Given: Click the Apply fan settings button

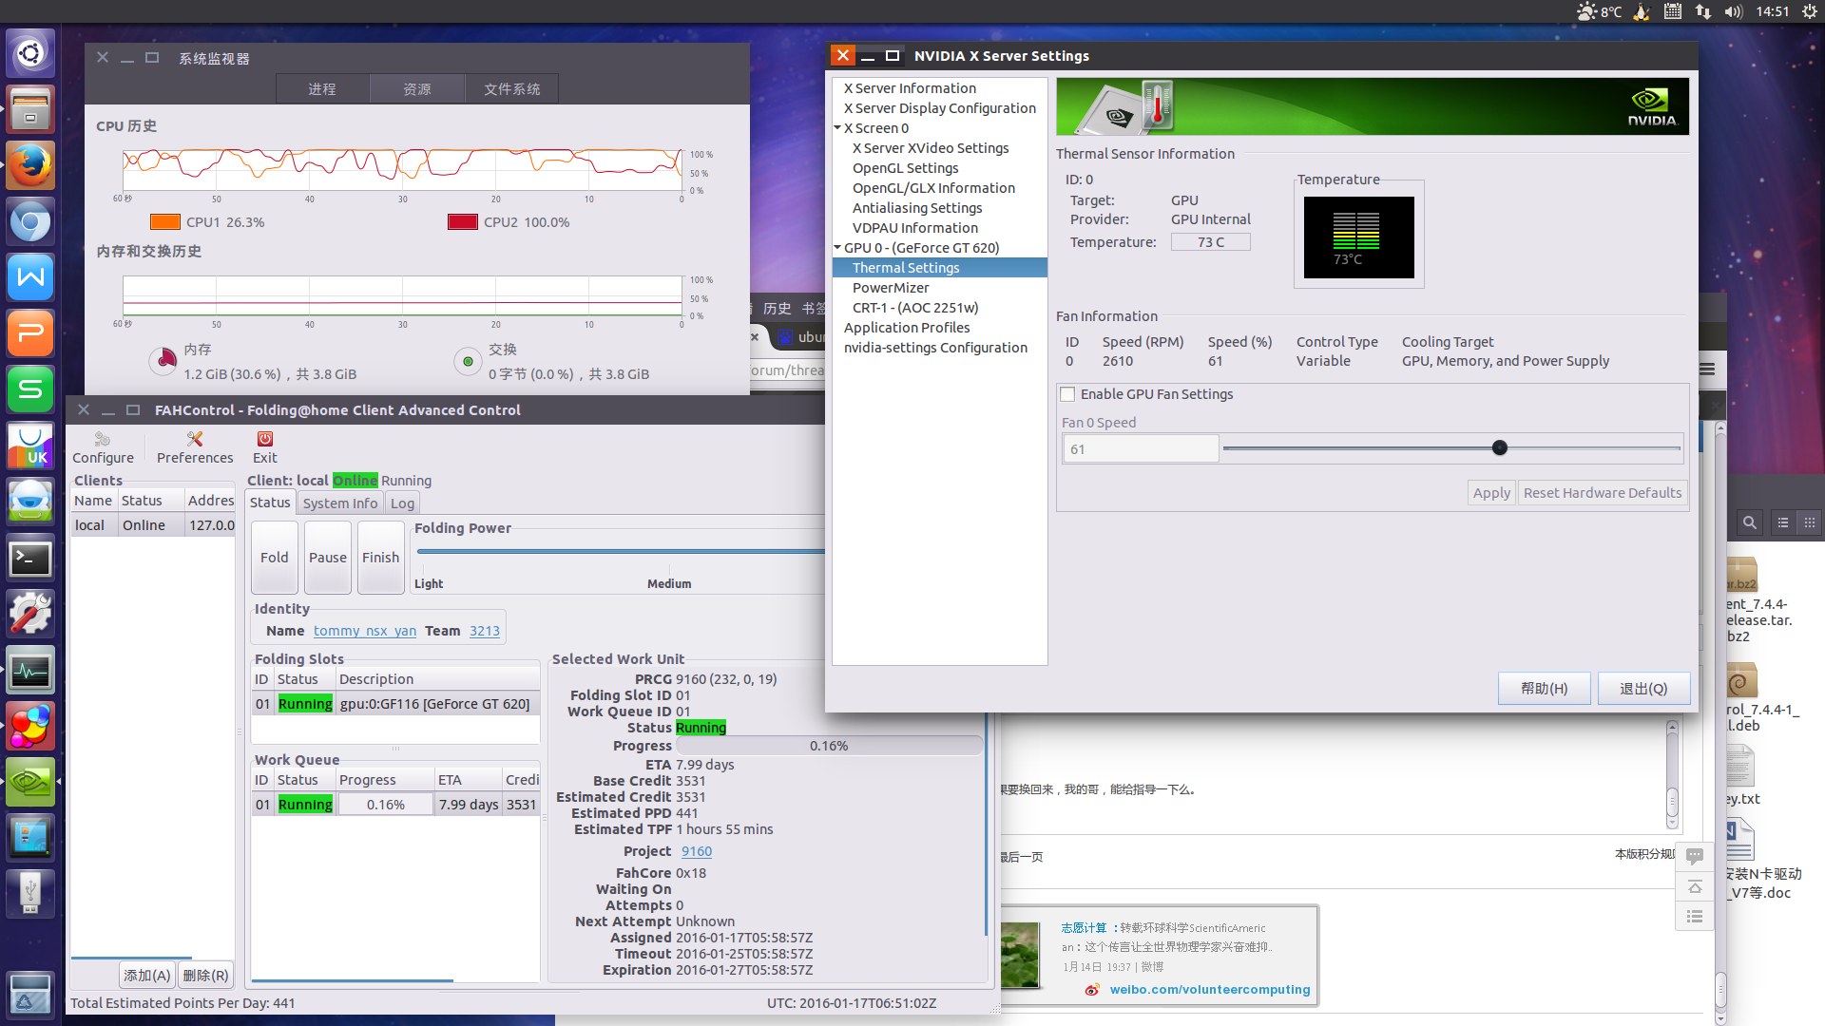Looking at the screenshot, I should (x=1491, y=493).
